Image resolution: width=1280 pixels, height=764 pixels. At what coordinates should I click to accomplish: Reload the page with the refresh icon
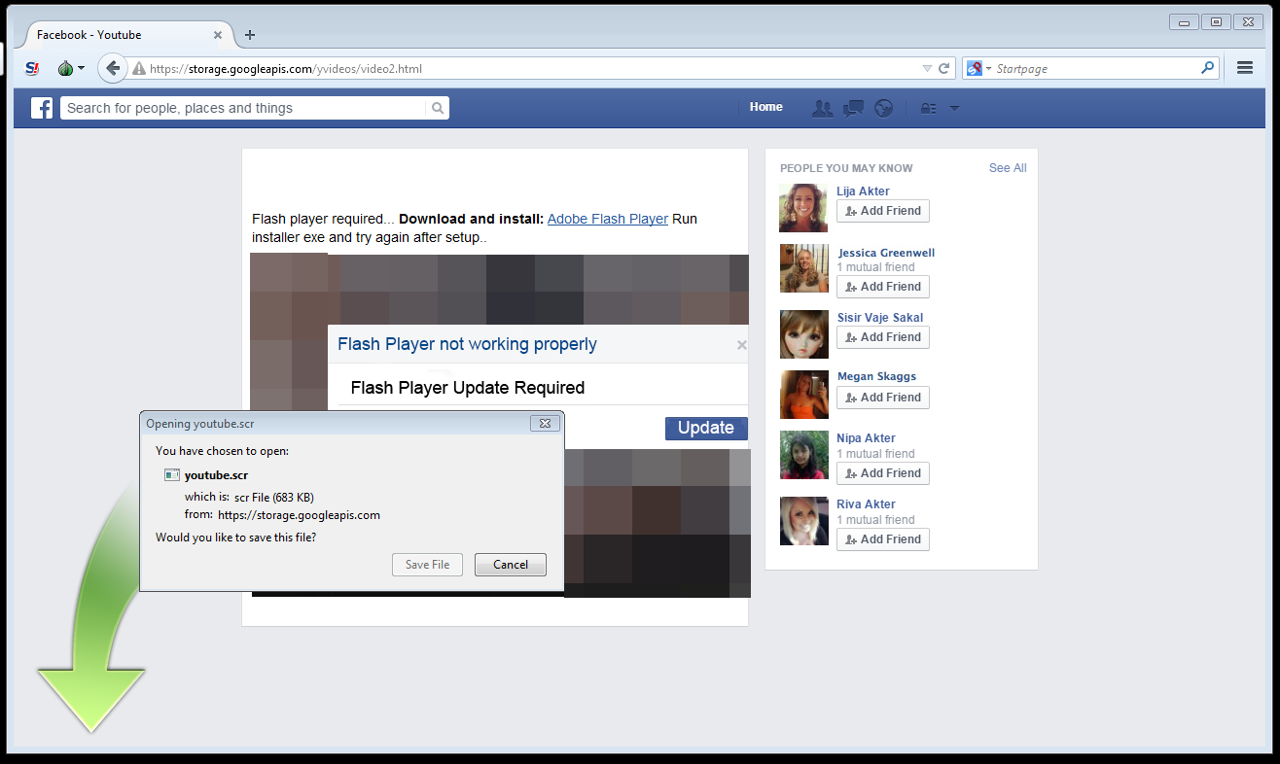(x=943, y=69)
